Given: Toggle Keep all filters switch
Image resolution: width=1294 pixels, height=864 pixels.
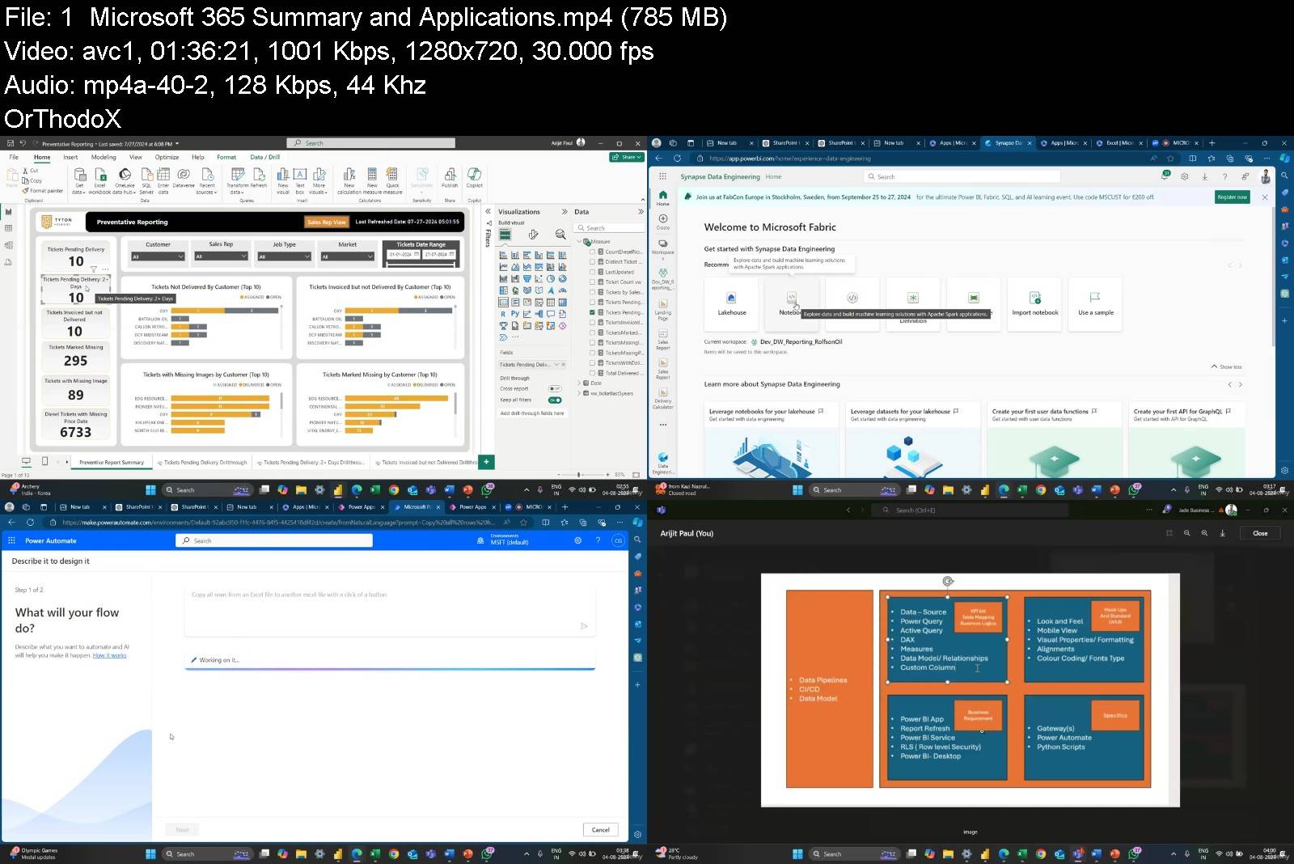Looking at the screenshot, I should coord(555,400).
